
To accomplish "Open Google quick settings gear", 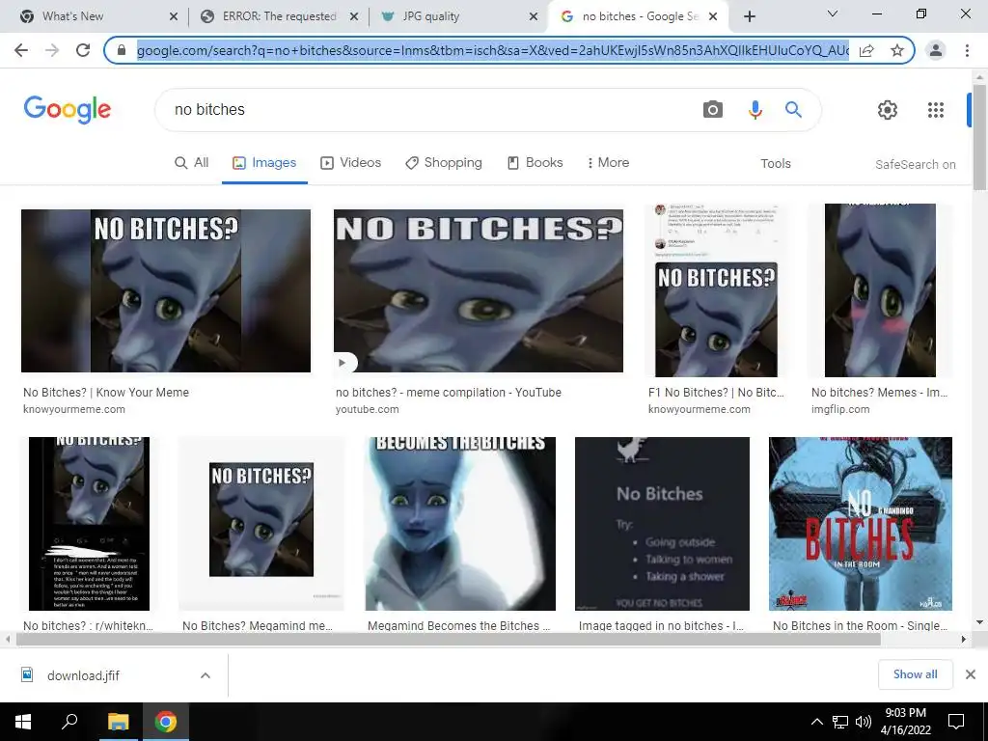I will click(x=888, y=110).
